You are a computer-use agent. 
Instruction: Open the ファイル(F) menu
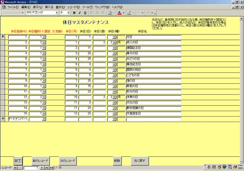point(13,7)
